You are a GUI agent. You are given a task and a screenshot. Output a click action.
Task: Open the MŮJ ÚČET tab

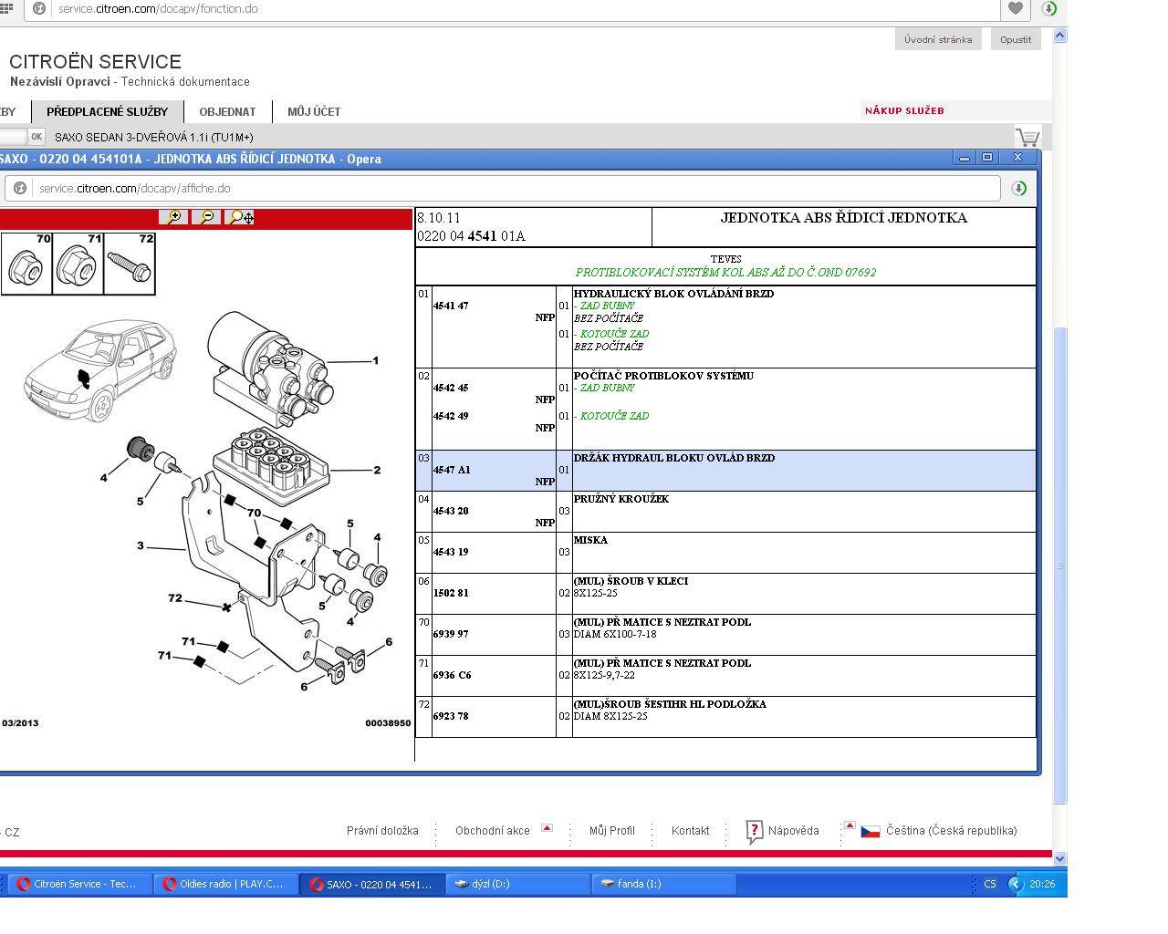pos(314,112)
